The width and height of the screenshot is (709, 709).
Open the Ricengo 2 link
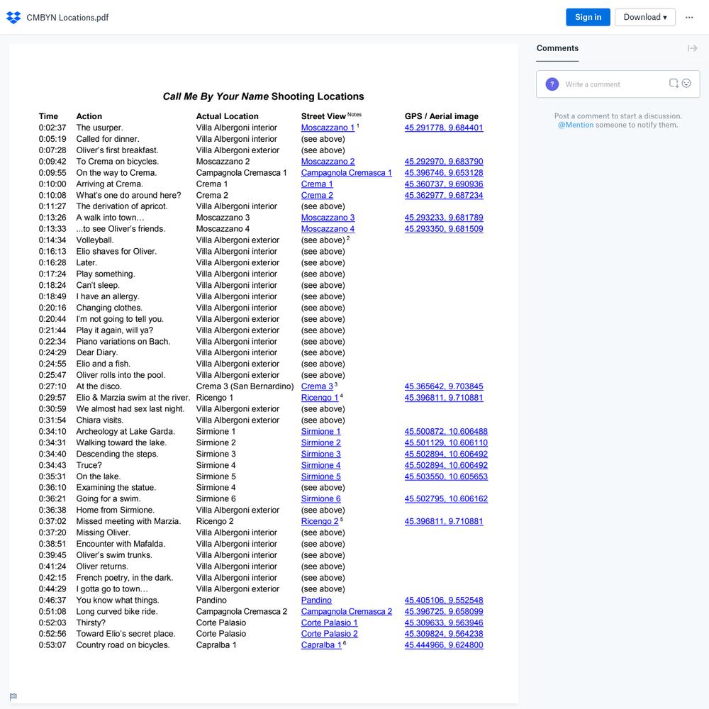point(319,522)
